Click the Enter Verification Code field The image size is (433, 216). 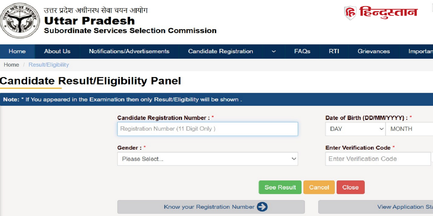tap(377, 159)
